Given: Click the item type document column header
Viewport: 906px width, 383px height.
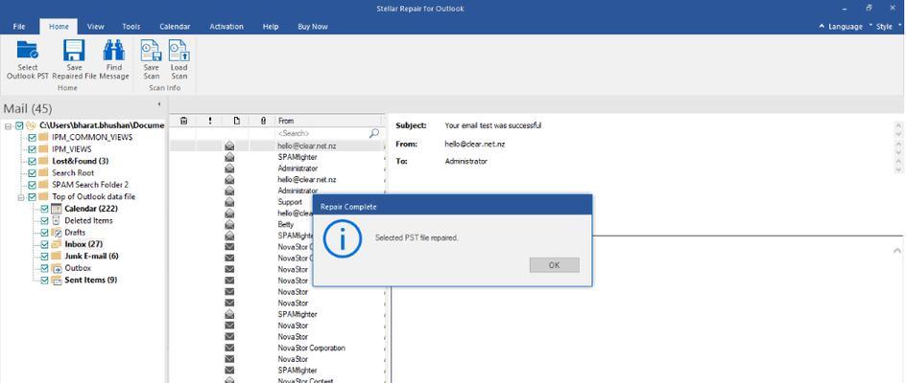Looking at the screenshot, I should 236,121.
